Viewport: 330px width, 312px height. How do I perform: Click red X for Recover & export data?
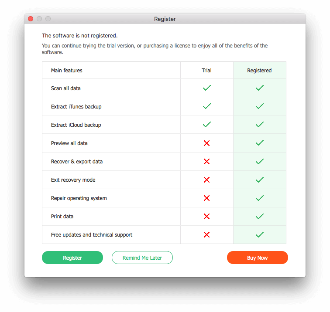tap(206, 161)
